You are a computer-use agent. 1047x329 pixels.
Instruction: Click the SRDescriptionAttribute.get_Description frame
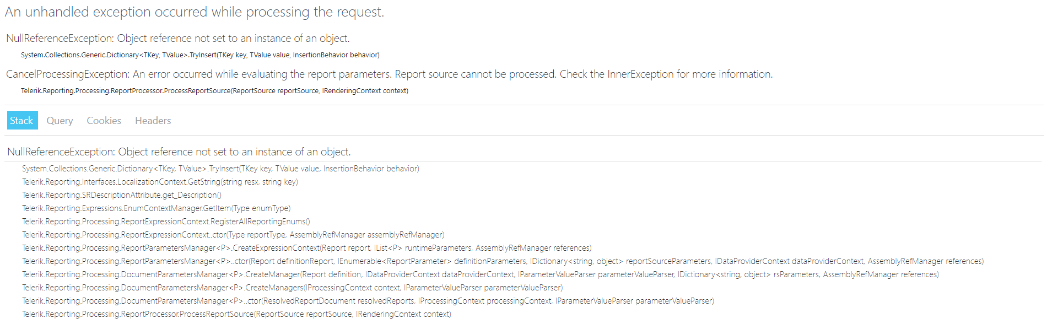[x=122, y=195]
